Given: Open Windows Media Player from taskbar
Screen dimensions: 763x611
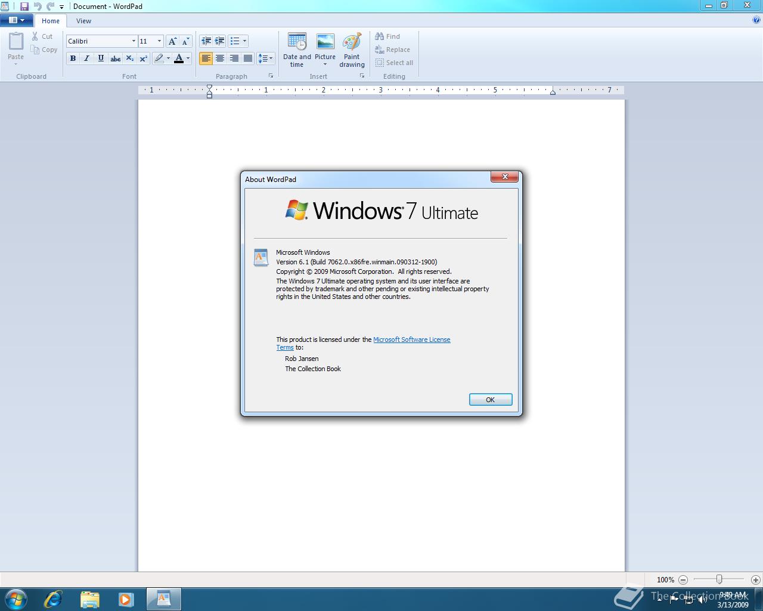Looking at the screenshot, I should click(126, 599).
